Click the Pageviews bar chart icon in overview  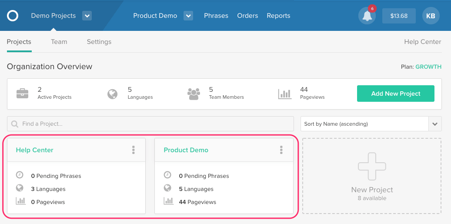(285, 94)
